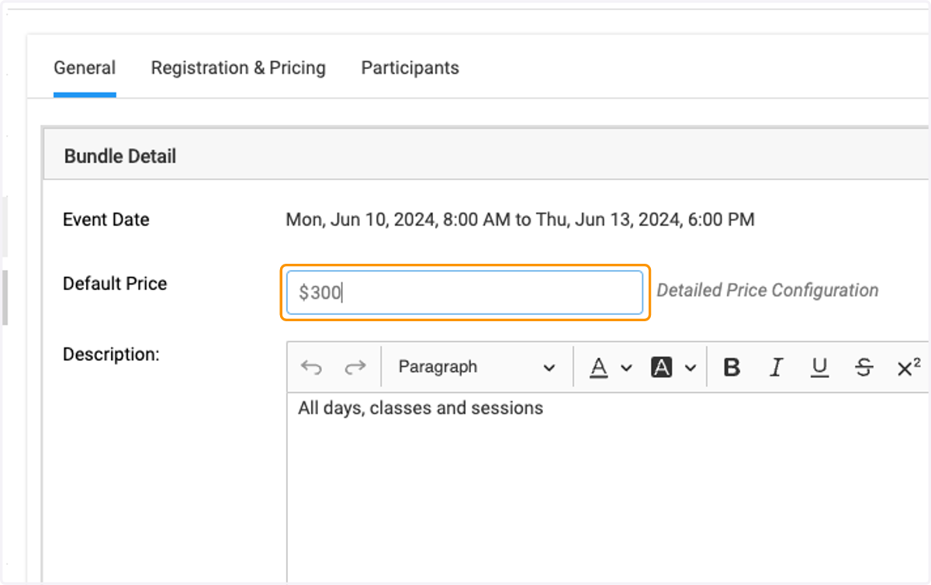Screen dimensions: 931x585
Task: Click into the description text area
Action: (607, 489)
